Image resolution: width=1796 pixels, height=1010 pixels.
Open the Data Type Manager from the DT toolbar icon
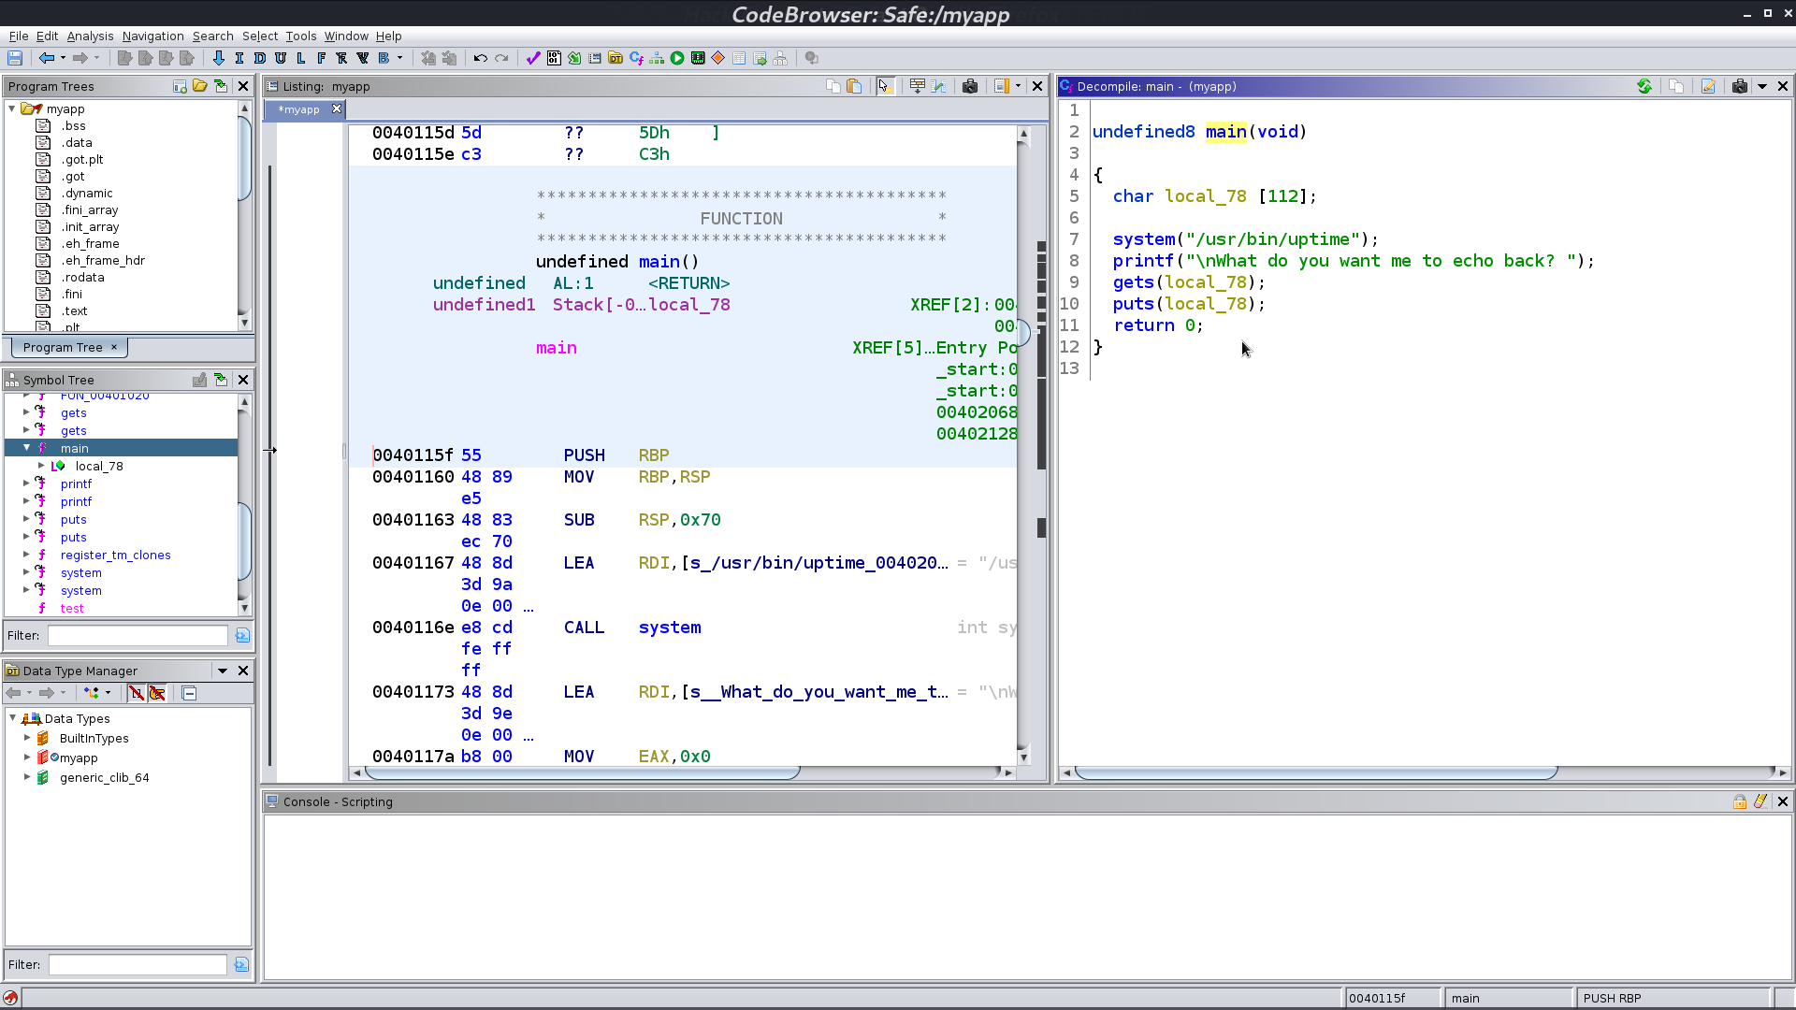[616, 58]
